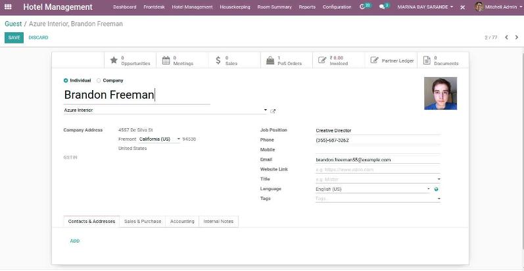524x271 pixels.
Task: Open the Hotel Management top menu item
Action: [192, 7]
